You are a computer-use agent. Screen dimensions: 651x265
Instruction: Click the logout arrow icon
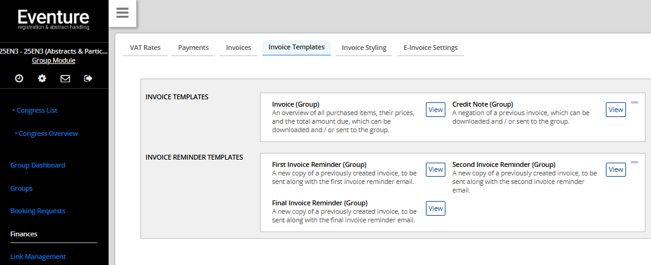(x=88, y=78)
